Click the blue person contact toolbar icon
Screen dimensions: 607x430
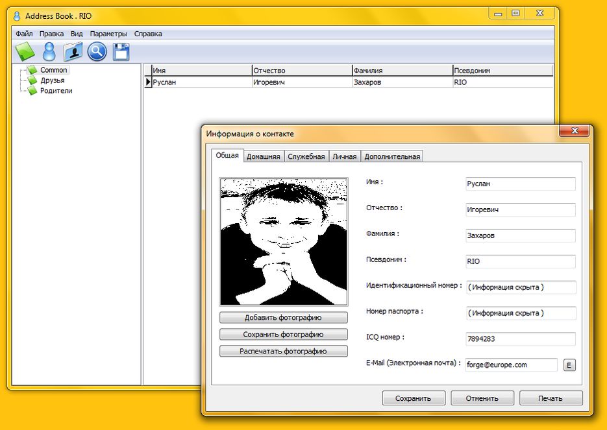pyautogui.click(x=49, y=51)
